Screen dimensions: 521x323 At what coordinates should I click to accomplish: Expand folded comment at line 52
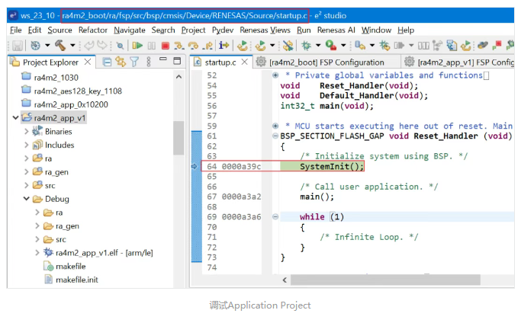tap(275, 75)
